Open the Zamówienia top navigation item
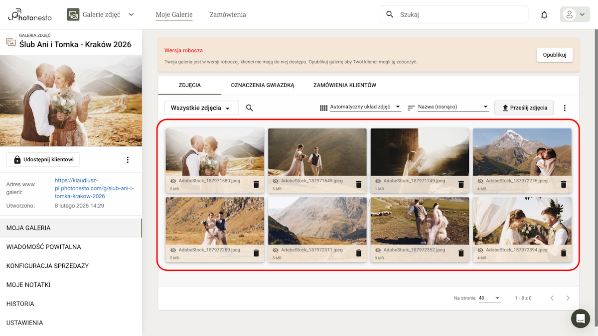Viewport: 598px width, 336px height. point(228,15)
